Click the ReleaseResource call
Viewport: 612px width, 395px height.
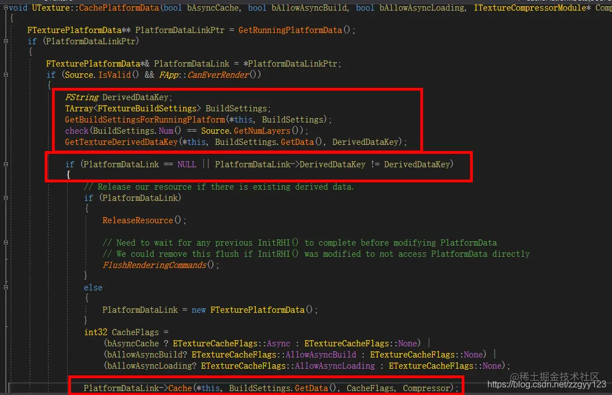[137, 220]
